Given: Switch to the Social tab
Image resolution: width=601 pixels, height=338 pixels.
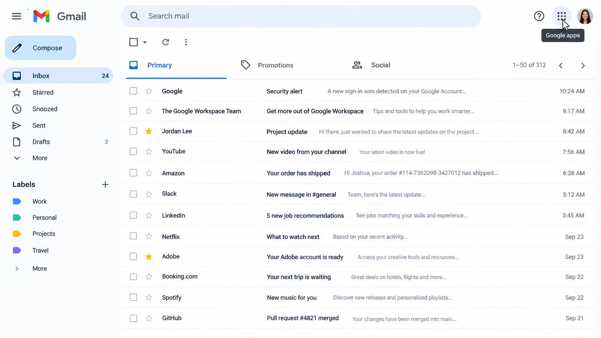Looking at the screenshot, I should tap(371, 65).
